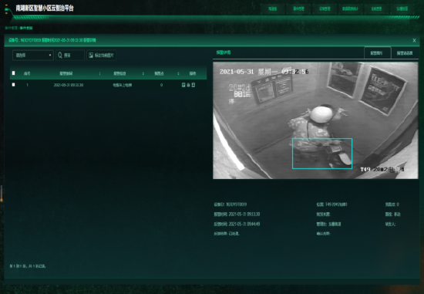Click the alarm info cell showing e-bike in elevator
Screen dimensions: 424x294
pyautogui.click(x=123, y=85)
